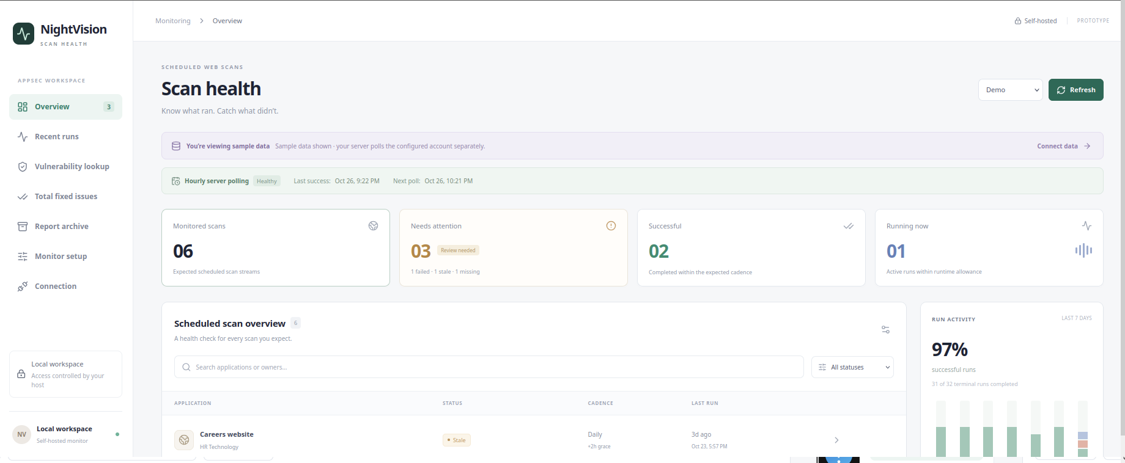Click the NightVision pulse logo icon
Image resolution: width=1125 pixels, height=463 pixels.
(23, 34)
